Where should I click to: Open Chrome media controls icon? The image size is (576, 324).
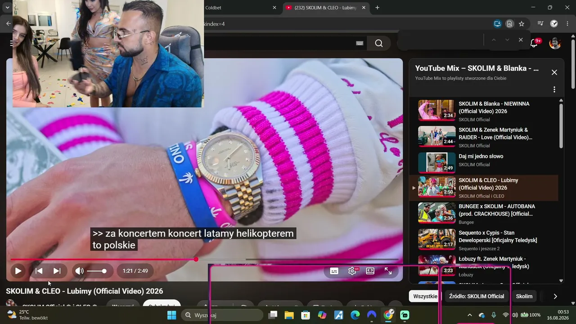coord(540,24)
